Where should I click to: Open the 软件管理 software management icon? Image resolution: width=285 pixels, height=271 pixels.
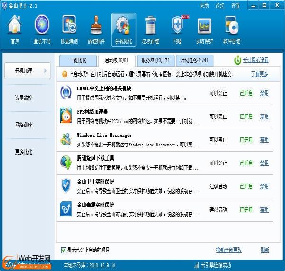point(232,29)
